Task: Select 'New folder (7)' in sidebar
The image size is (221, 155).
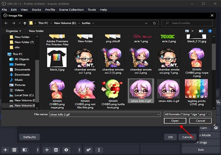Action: coord(22,42)
